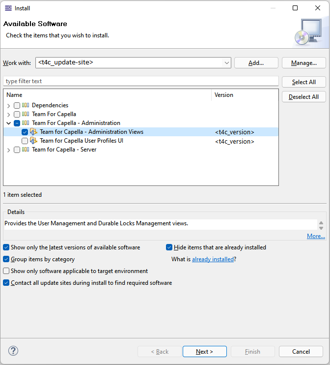The width and height of the screenshot is (330, 365).
Task: Collapse the Team For Capella - Administration node
Action: 9,123
